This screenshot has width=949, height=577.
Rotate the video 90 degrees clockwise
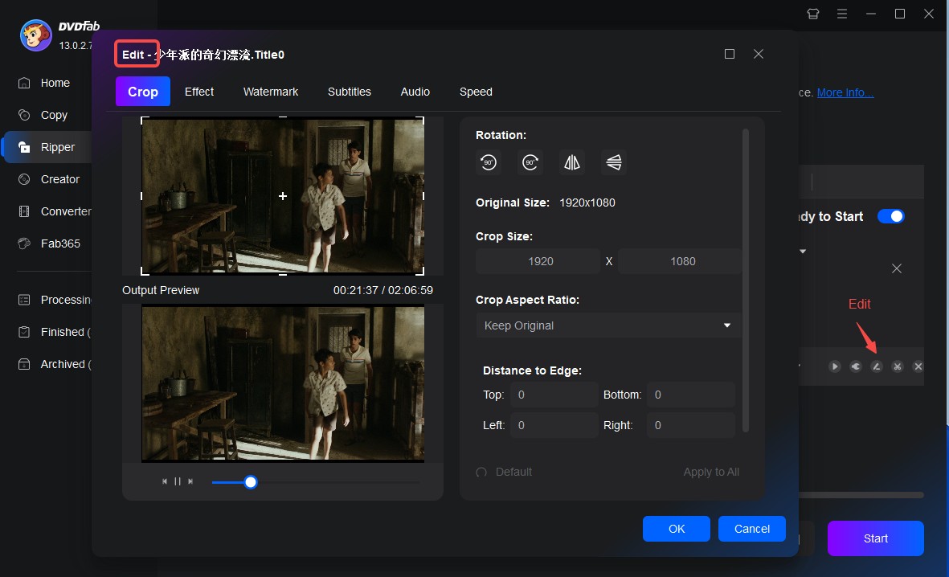tap(530, 162)
